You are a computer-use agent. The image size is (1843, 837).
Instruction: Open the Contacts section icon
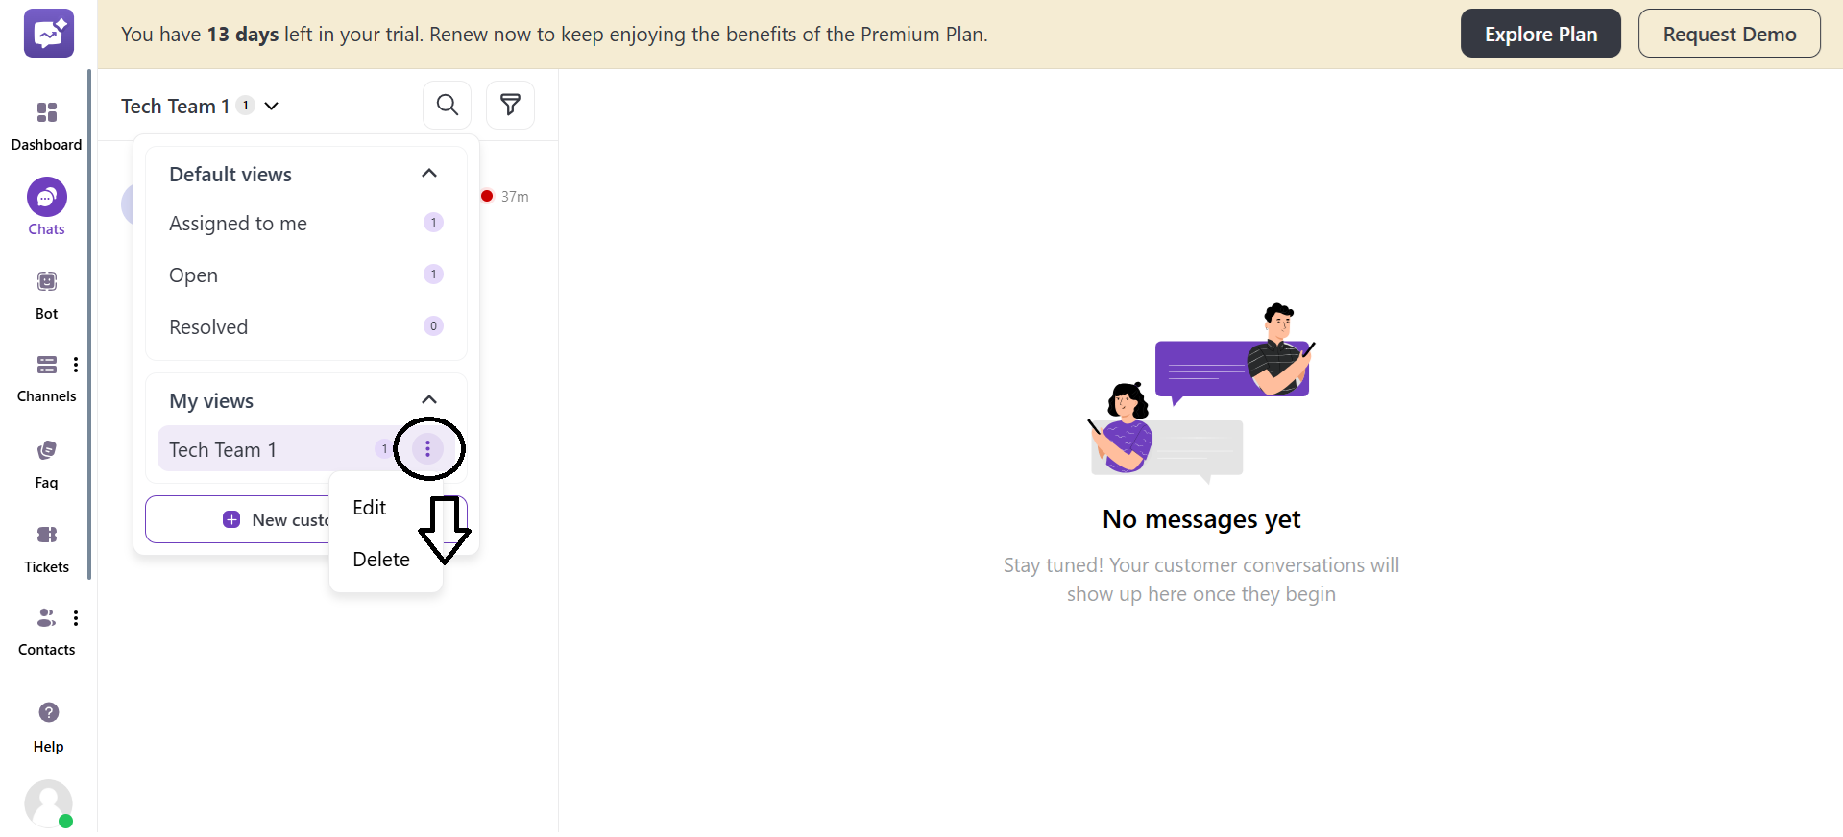click(45, 617)
